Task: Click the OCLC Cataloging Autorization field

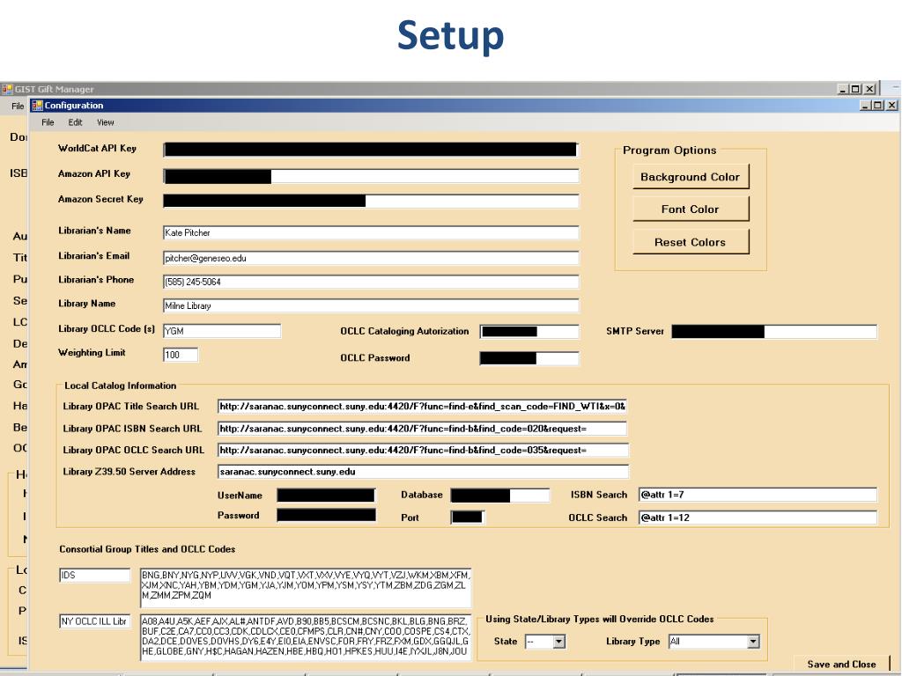Action: (529, 332)
